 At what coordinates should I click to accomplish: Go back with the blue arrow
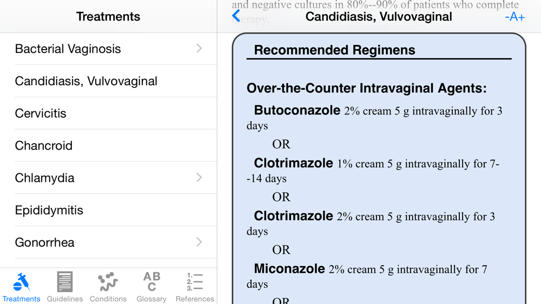pyautogui.click(x=236, y=16)
